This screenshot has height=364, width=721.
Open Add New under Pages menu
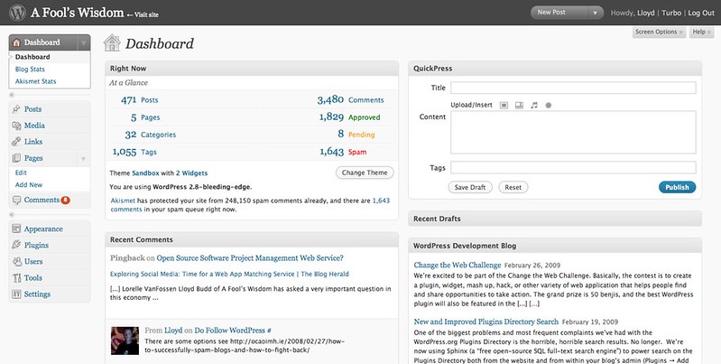pyautogui.click(x=29, y=185)
